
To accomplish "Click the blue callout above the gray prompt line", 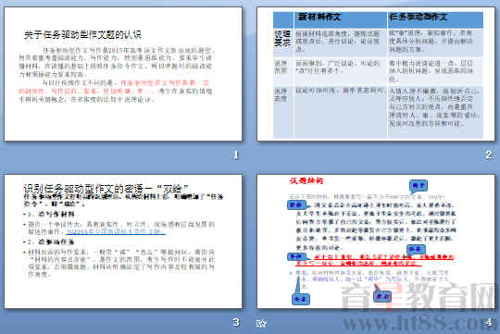I will click(419, 186).
